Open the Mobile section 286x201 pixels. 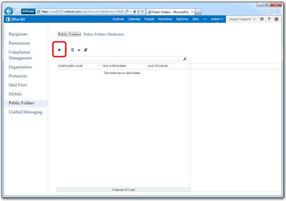click(15, 94)
